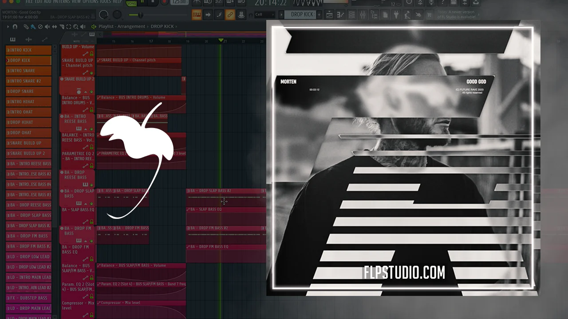
Task: Collapse the SNARE BUILD UP 2 track group arrow
Action: point(86,91)
